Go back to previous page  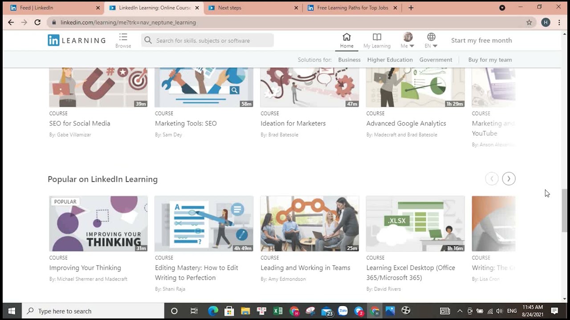click(11, 22)
